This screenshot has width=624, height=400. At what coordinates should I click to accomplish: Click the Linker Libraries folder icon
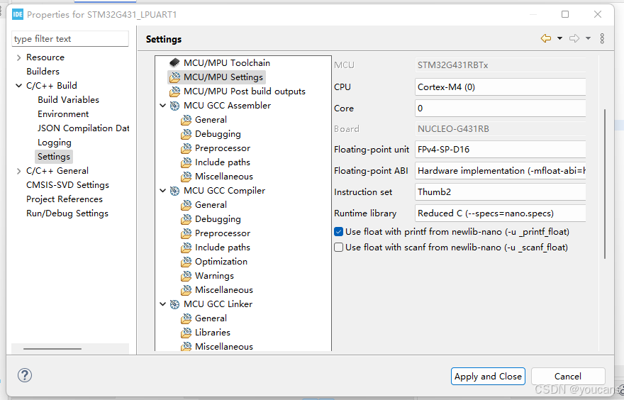tap(186, 333)
